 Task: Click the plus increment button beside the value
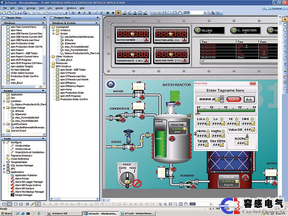click(222, 97)
